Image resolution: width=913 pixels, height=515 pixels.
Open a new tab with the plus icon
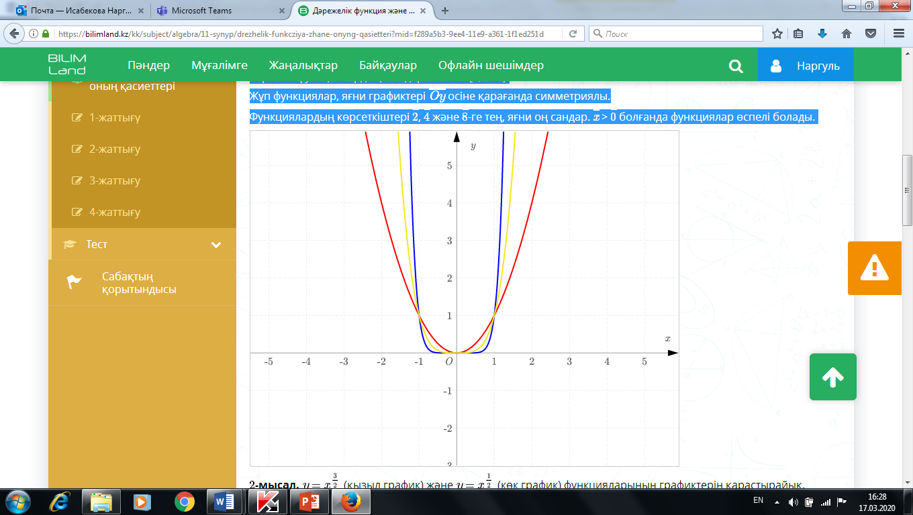(x=445, y=11)
